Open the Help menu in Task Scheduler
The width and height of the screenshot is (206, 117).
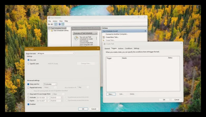(66, 21)
